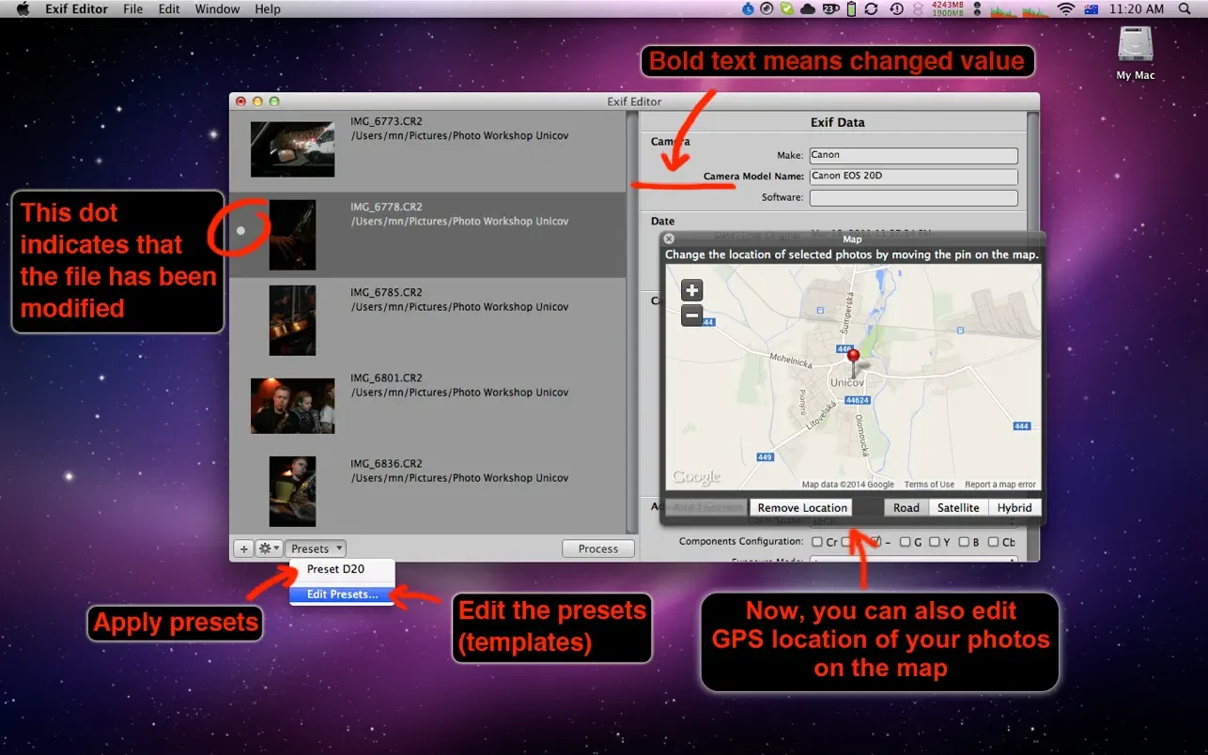Select Edit Presets... menu entry
Viewport: 1208px width, 755px height.
pos(342,594)
